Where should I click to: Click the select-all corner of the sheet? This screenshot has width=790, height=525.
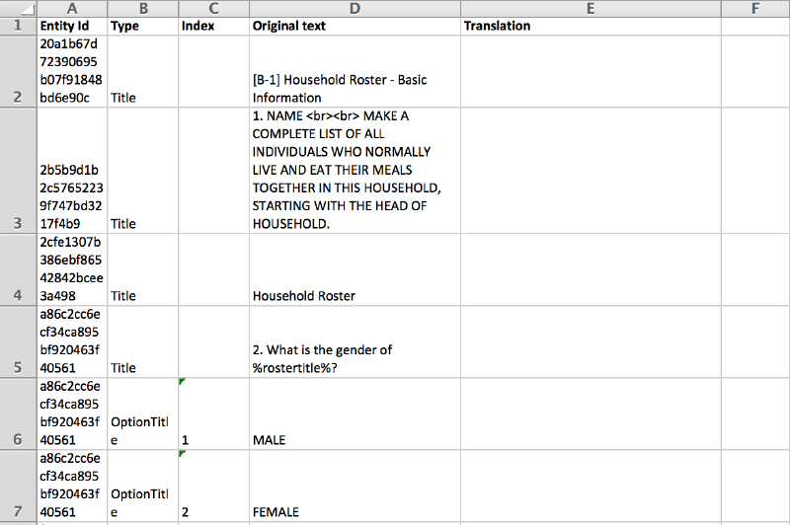click(18, 8)
